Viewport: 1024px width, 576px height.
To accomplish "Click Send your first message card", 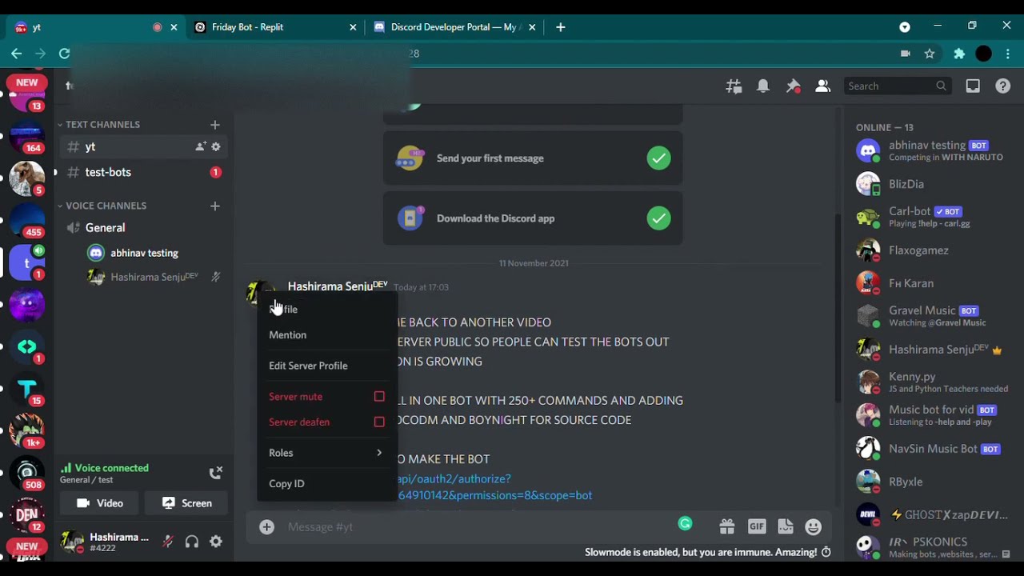I will pyautogui.click(x=533, y=158).
